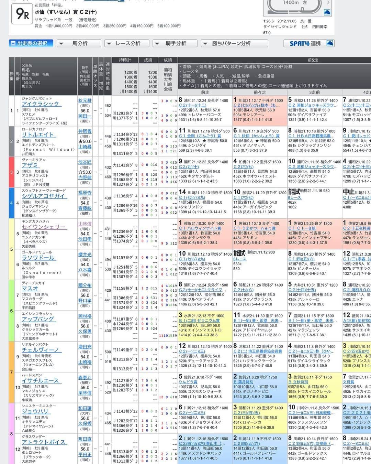Open race link C1 ハロウィンナイト賞

200,228
